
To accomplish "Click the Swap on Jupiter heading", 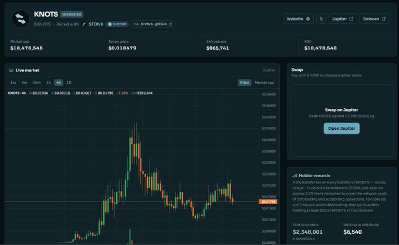I will 341,110.
